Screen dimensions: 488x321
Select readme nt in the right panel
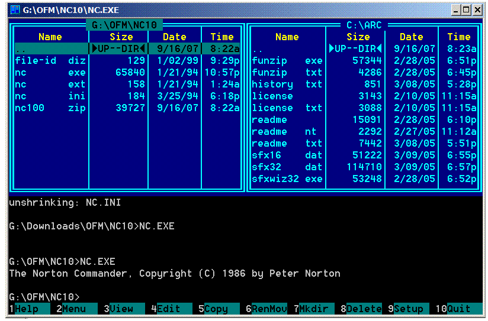click(364, 131)
